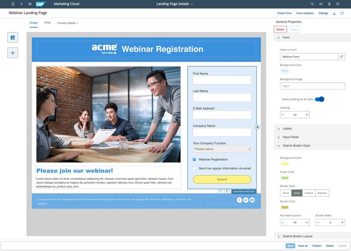Open Form Analytics
The width and height of the screenshot is (351, 251).
point(305,13)
